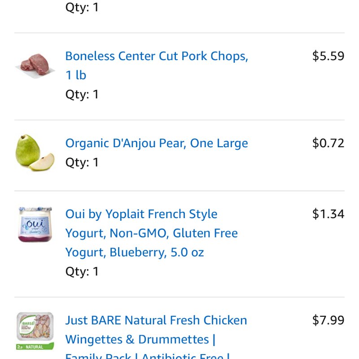This screenshot has height=359, width=359.
Task: Click "Yogurt, Non-GMO, Gluten Free" title line
Action: coord(152,233)
